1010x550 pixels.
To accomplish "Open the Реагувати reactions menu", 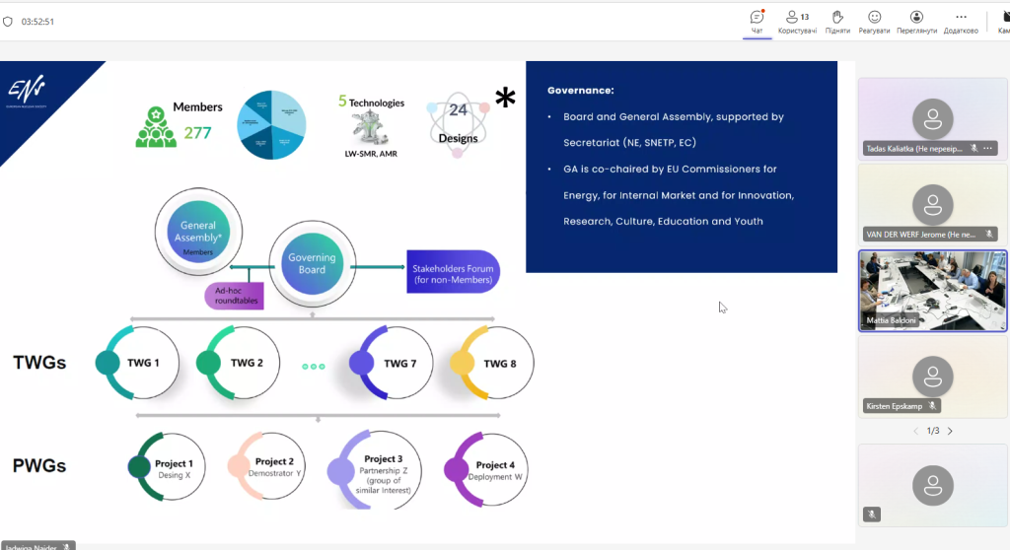I will point(874,21).
